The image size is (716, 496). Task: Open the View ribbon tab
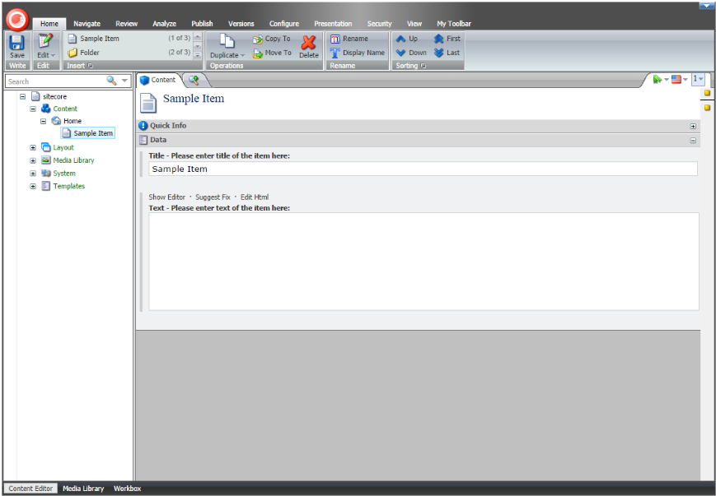414,24
